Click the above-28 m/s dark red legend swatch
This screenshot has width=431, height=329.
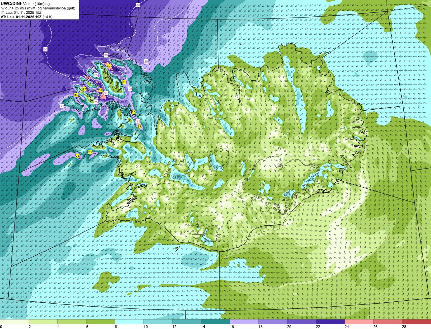tap(417, 322)
